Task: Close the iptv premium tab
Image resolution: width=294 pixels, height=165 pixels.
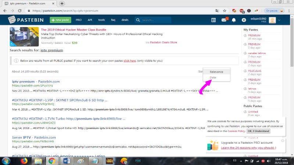Action: click(x=53, y=3)
